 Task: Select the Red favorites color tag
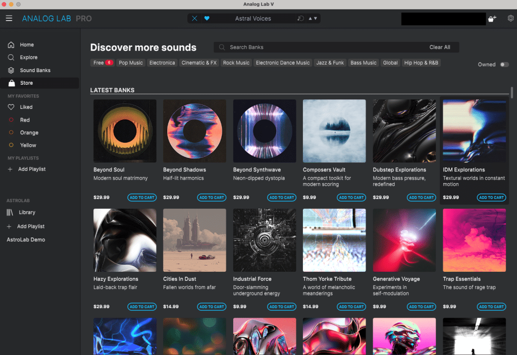(25, 120)
